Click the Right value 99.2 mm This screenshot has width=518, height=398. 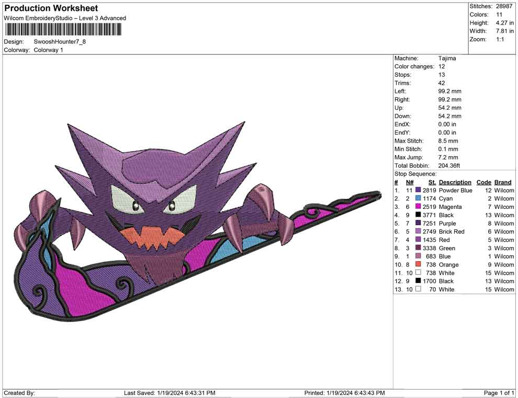coord(450,99)
